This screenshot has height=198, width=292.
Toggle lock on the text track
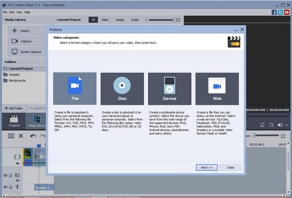pos(11,187)
